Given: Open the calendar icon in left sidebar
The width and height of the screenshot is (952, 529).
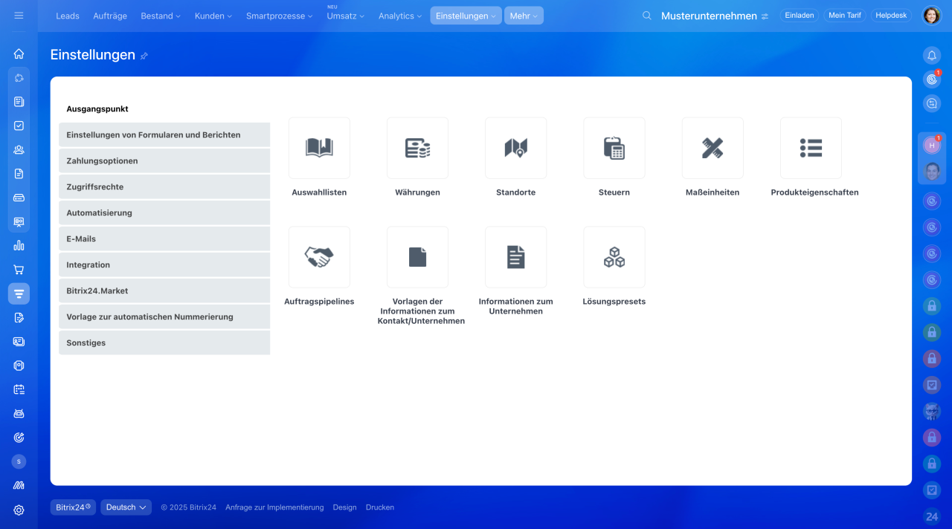Looking at the screenshot, I should (x=19, y=389).
